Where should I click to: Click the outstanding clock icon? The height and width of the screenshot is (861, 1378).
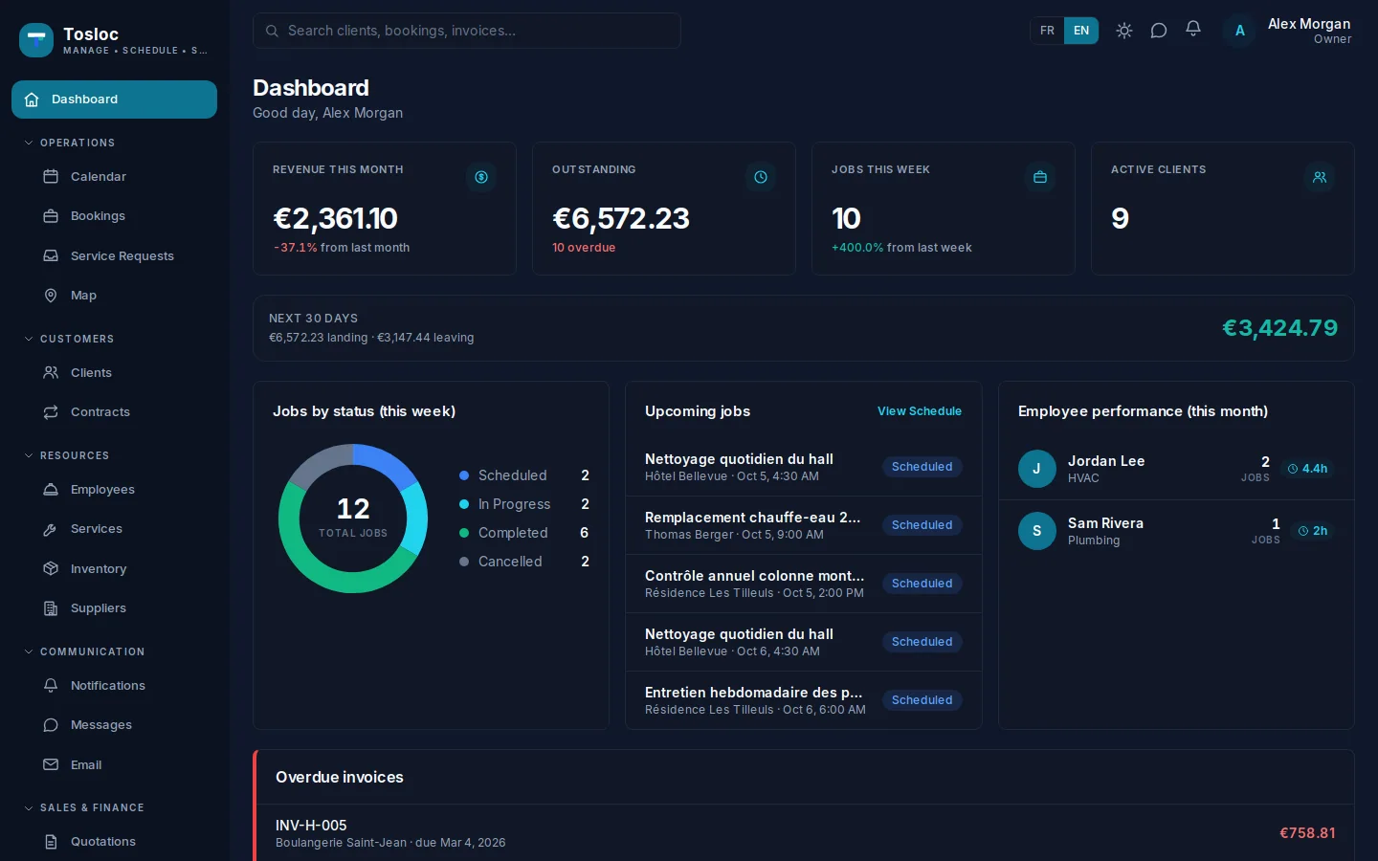(761, 177)
